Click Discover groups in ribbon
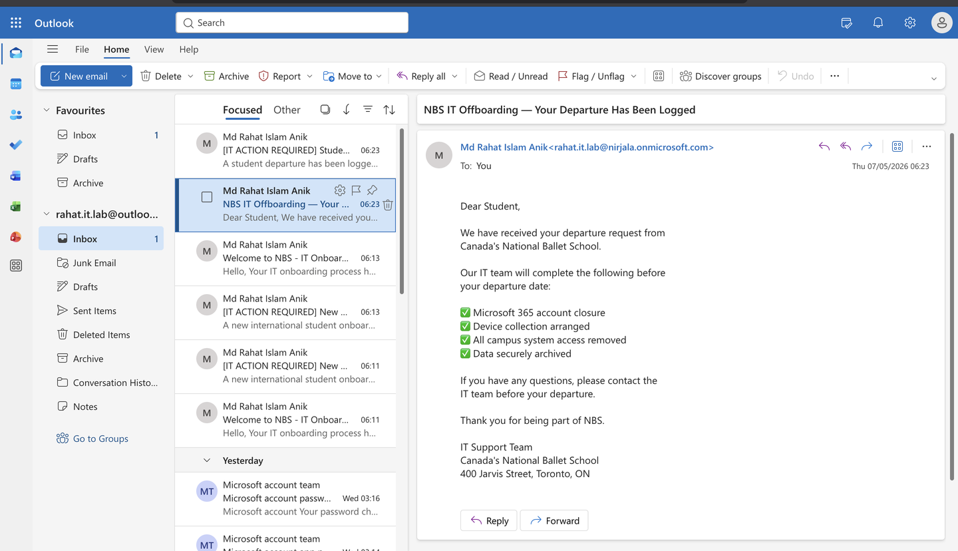 (x=720, y=76)
